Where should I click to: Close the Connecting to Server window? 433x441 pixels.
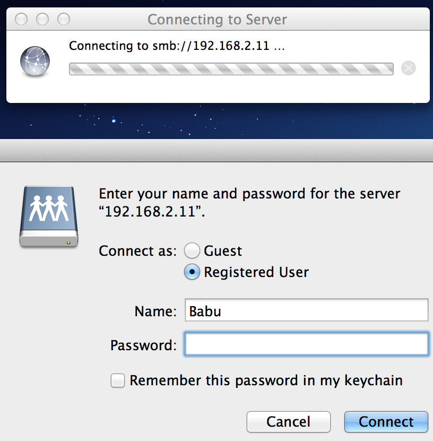click(21, 20)
